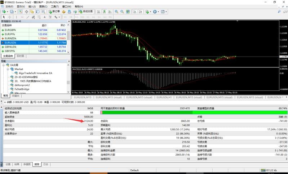This screenshot has width=288, height=174.
Task: Select the vertical line drawing tool
Action: pyautogui.click(x=17, y=17)
